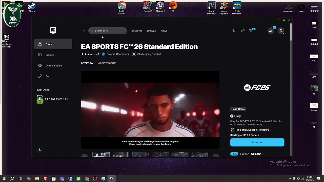Select the third media thumbnail
This screenshot has width=324, height=182.
click(140, 155)
